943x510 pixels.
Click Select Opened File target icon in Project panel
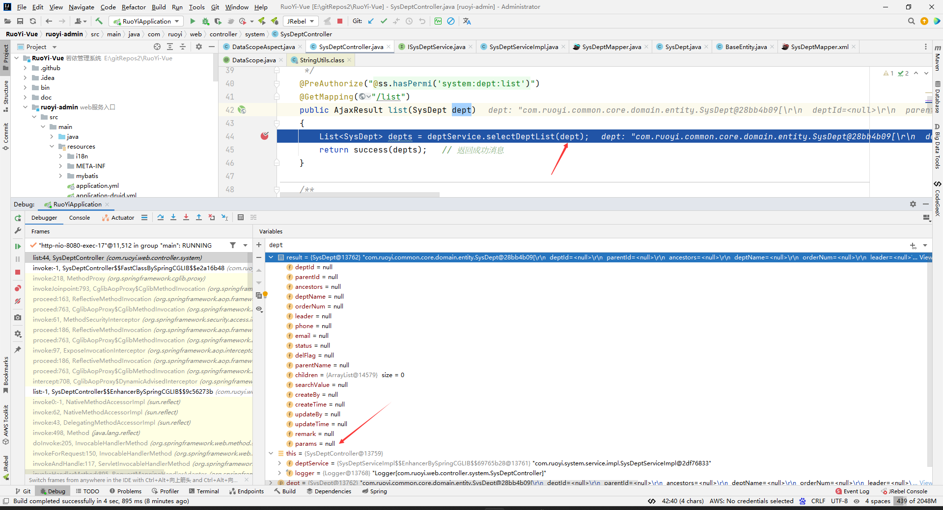click(x=157, y=47)
